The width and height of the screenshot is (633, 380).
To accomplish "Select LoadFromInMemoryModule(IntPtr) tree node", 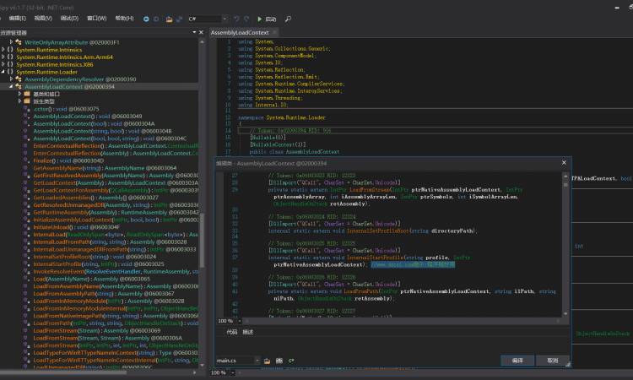I will pos(109,301).
